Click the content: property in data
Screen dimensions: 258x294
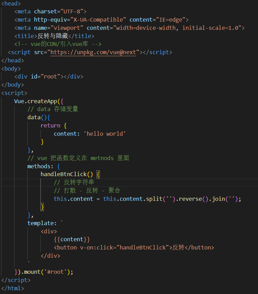point(67,134)
